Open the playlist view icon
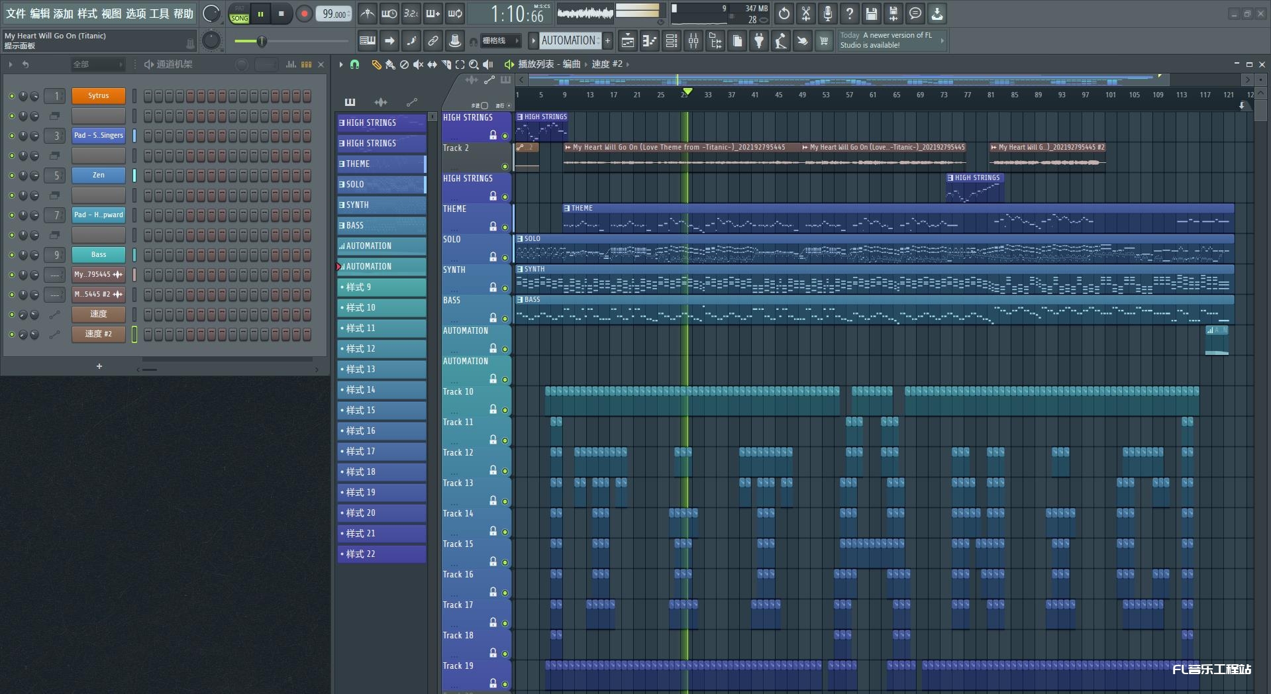This screenshot has height=694, width=1271. pyautogui.click(x=628, y=41)
